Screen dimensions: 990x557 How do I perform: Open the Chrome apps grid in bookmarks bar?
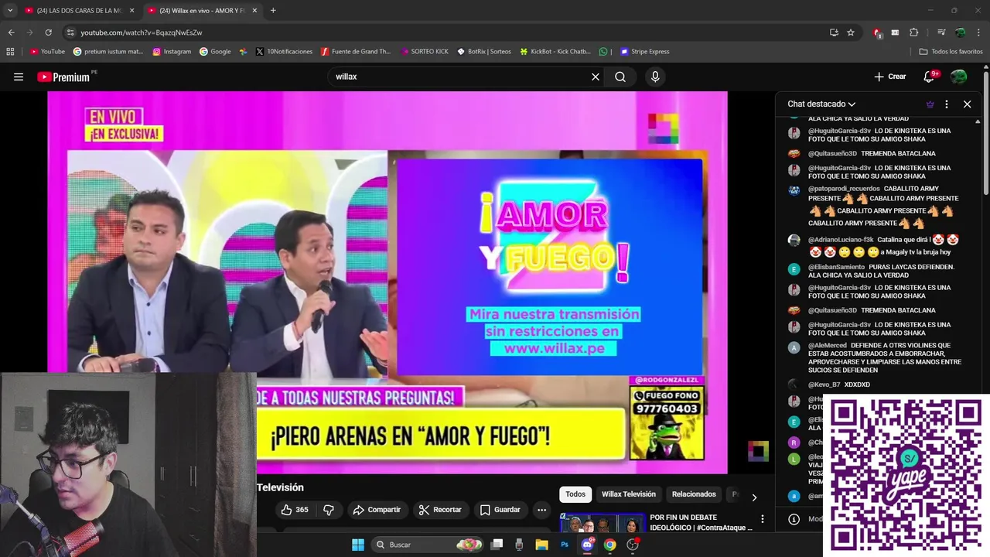(10, 52)
